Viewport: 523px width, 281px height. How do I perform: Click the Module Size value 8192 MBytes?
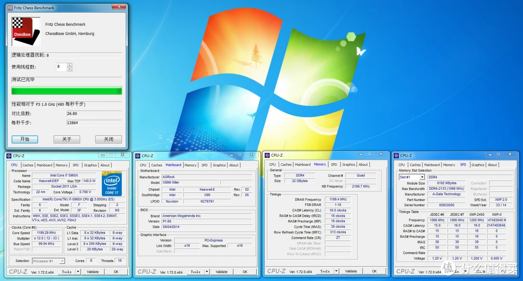point(446,183)
